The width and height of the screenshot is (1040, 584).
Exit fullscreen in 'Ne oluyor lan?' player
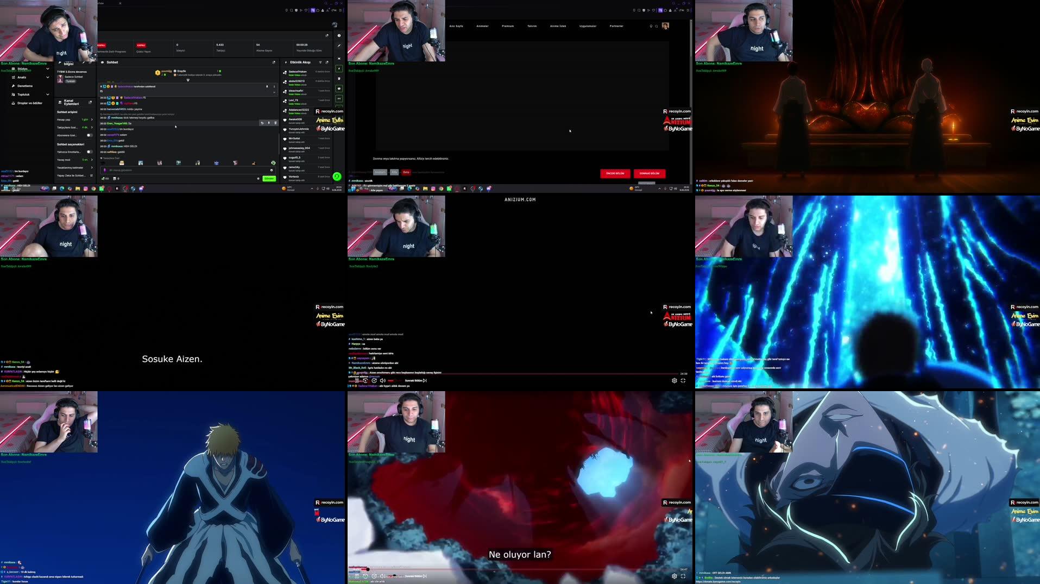coord(683,576)
